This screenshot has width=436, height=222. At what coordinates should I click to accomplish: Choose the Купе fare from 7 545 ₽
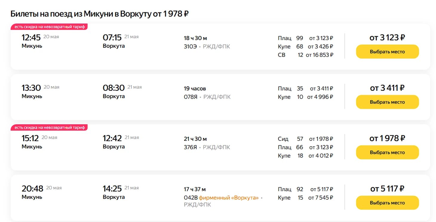tap(305, 197)
